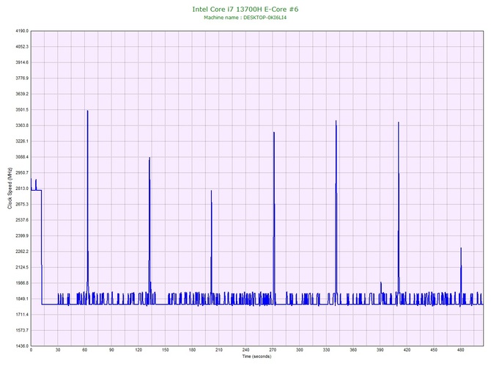The height and width of the screenshot is (369, 491).
Task: Click the 3776.9 y-axis value
Action: pyautogui.click(x=22, y=78)
